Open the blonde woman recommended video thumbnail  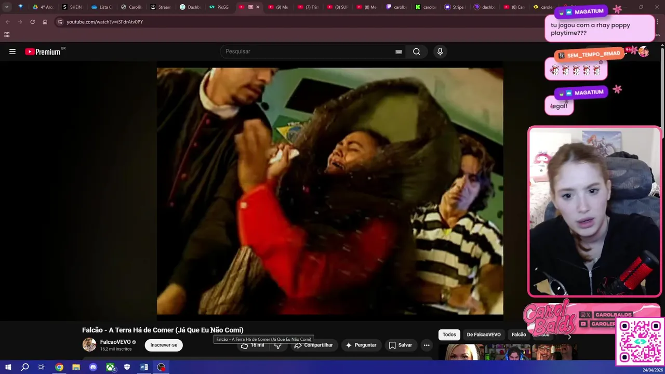point(460,352)
